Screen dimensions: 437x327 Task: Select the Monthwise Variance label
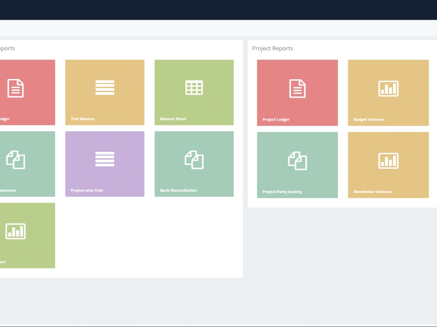(372, 191)
